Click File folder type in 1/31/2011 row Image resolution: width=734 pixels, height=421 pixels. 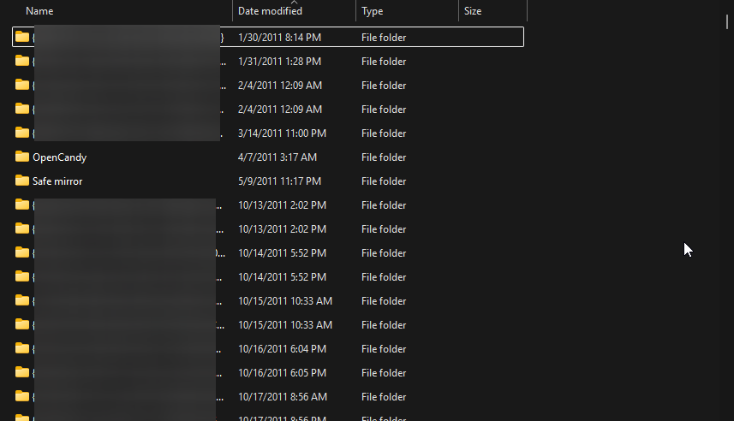tap(384, 62)
